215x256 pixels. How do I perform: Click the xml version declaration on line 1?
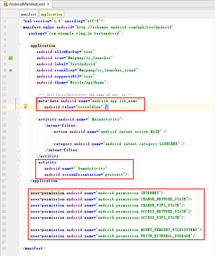click(63, 21)
